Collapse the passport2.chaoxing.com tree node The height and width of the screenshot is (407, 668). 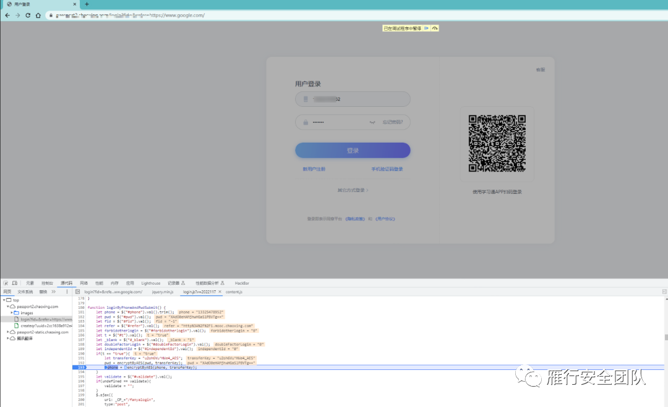[7, 306]
